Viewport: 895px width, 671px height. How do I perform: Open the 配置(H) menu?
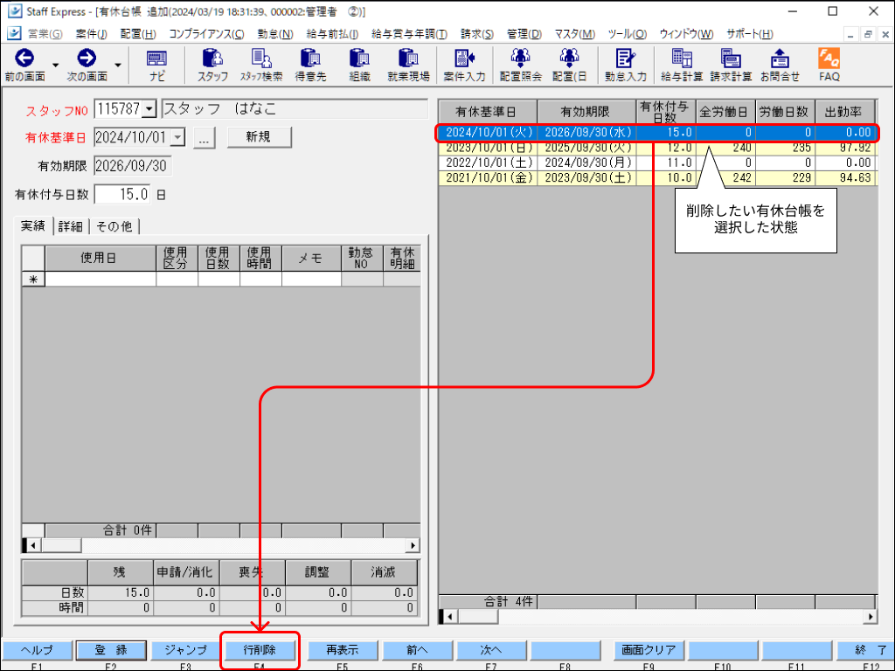point(138,34)
